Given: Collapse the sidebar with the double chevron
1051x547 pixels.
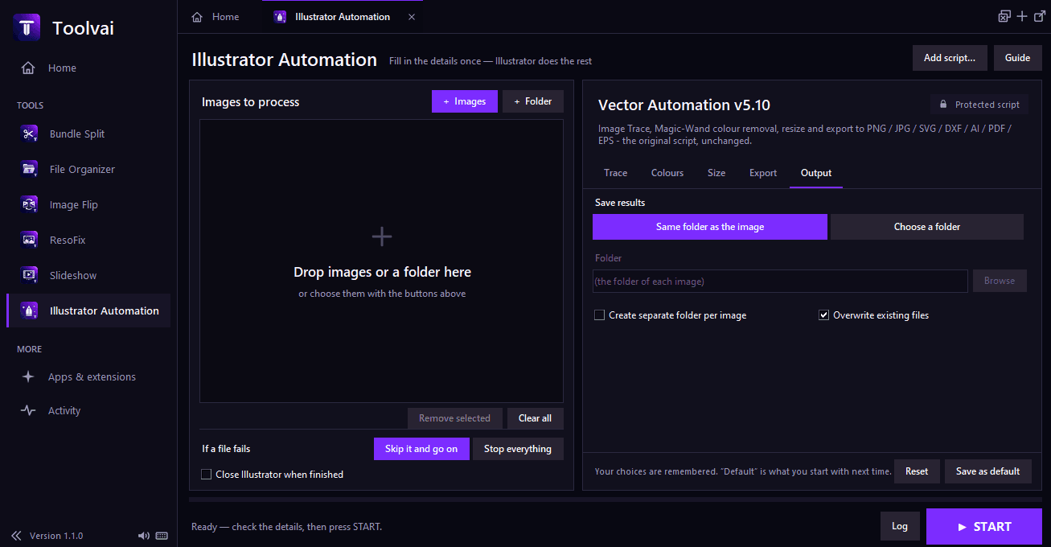Looking at the screenshot, I should tap(16, 536).
